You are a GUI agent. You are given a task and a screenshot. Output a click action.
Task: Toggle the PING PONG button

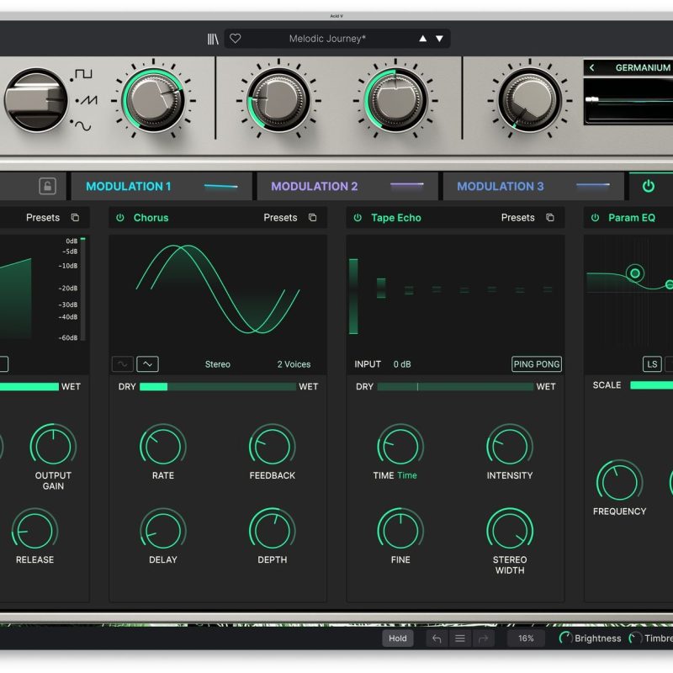click(537, 364)
